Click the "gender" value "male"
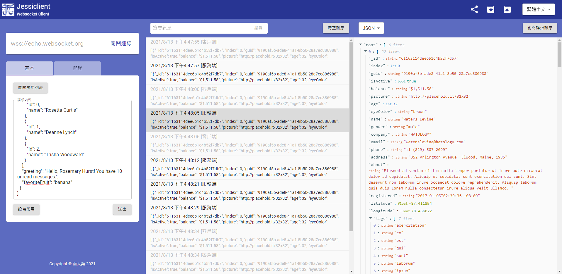The image size is (562, 274). point(413,127)
